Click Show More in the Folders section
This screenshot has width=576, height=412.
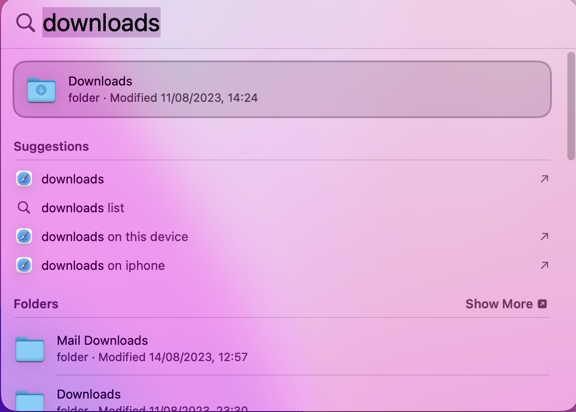(499, 303)
